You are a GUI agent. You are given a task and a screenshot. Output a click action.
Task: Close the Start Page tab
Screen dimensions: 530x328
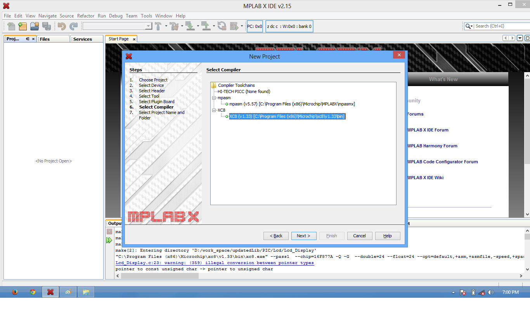coord(134,39)
